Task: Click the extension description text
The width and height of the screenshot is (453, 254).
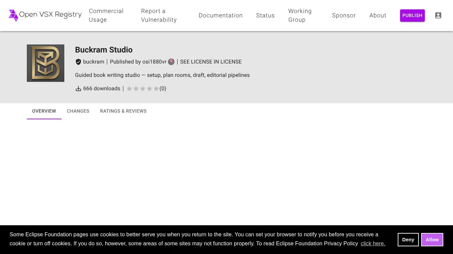Action: click(x=163, y=75)
